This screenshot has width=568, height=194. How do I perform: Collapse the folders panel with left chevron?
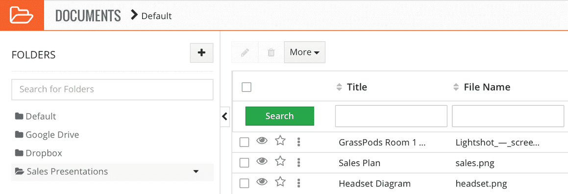225,116
